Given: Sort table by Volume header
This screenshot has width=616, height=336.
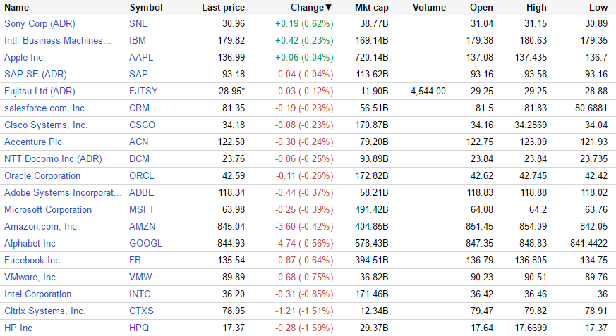Looking at the screenshot, I should pos(428,8).
